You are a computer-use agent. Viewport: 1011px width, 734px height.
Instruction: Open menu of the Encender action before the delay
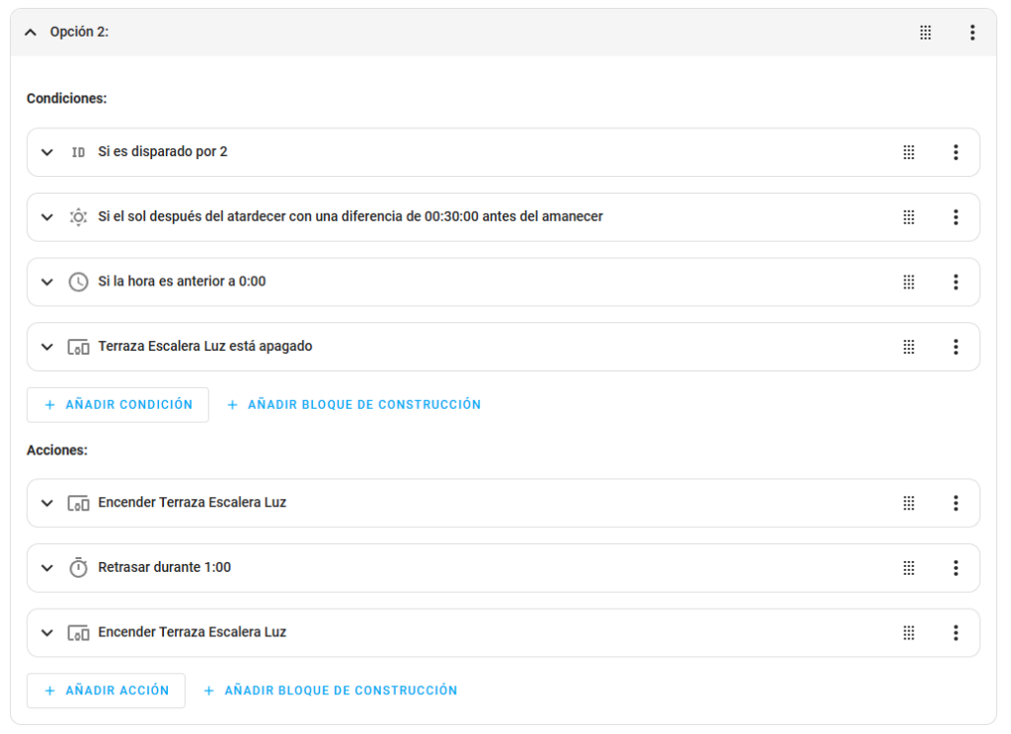956,503
